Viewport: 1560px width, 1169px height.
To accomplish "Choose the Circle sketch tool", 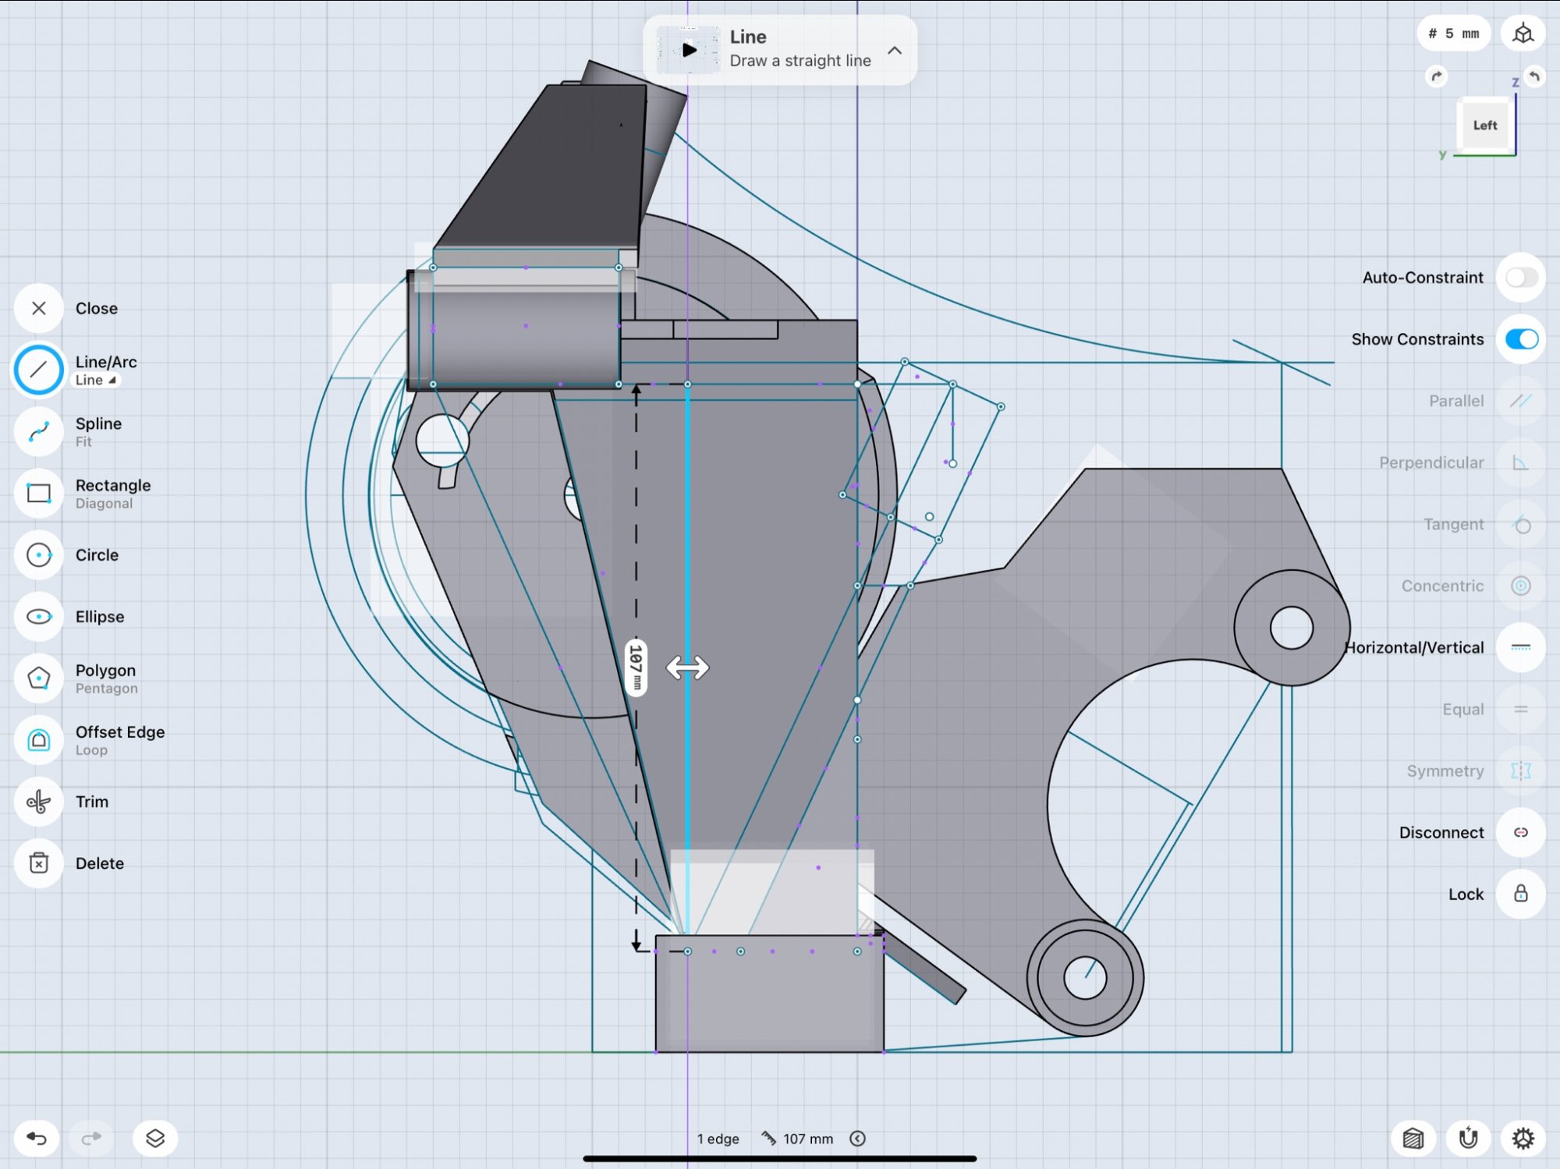I will (x=38, y=554).
